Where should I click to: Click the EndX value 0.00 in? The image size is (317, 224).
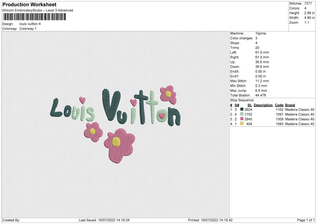(260, 71)
